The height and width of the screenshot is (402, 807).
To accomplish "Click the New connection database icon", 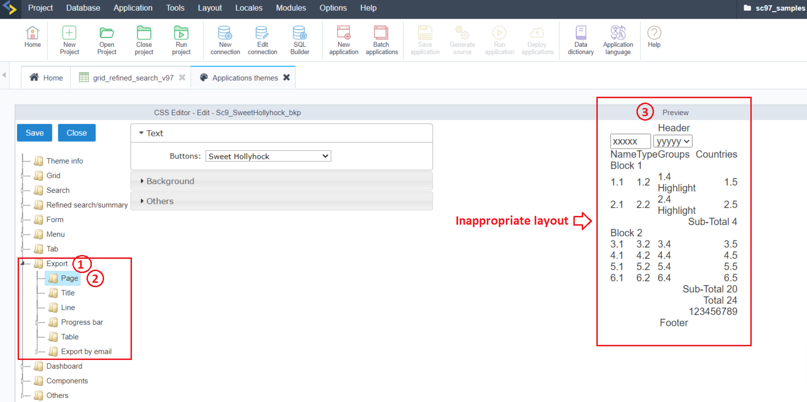I will 225,41.
